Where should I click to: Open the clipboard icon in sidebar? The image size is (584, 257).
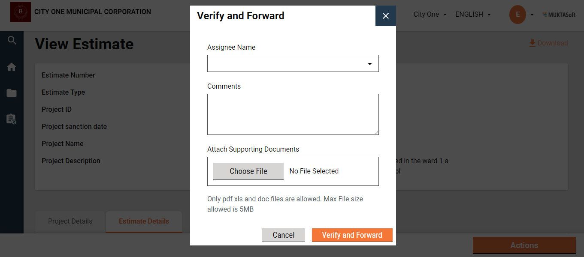[12, 119]
